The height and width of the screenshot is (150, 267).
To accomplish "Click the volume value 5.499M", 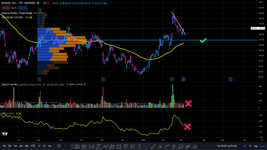I will [x=70, y=84].
